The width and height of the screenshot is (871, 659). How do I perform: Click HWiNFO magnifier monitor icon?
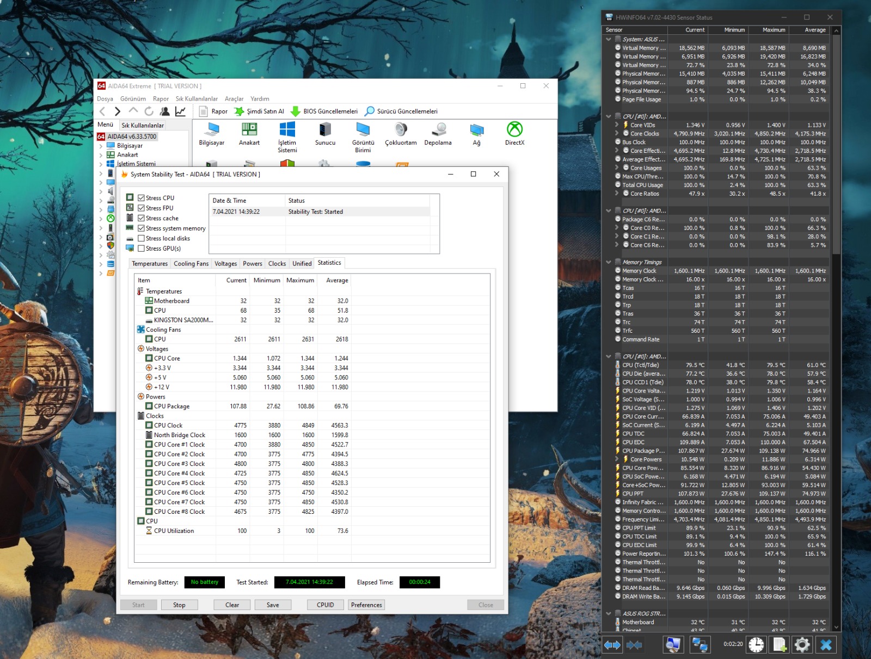click(x=673, y=645)
